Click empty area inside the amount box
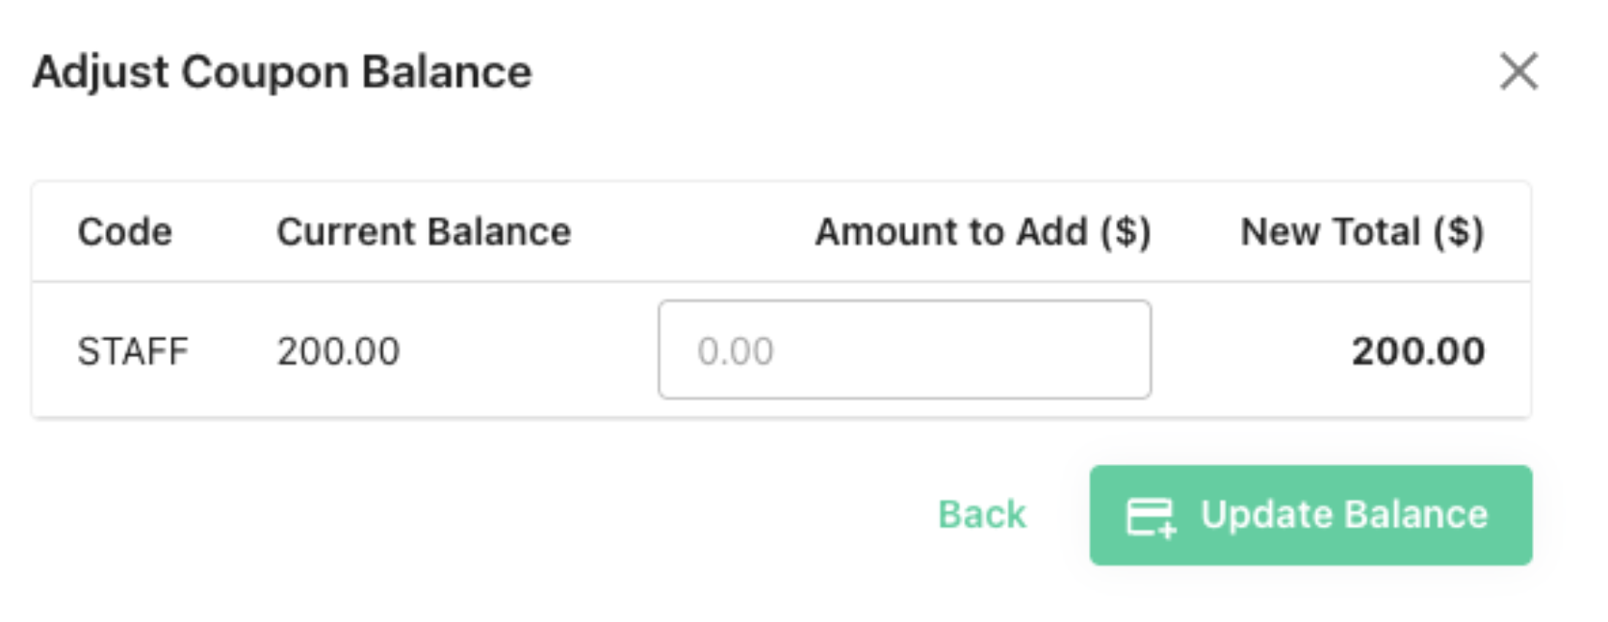 [963, 350]
